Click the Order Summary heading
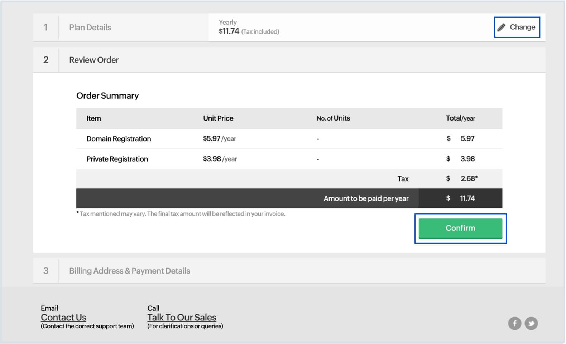 (107, 96)
